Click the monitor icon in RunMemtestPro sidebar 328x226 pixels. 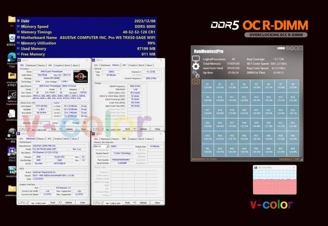196,59
